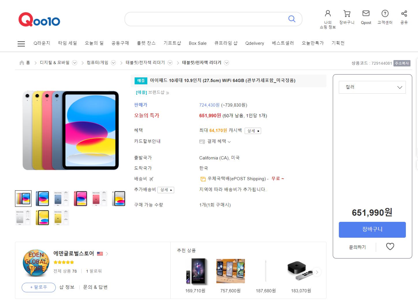Go to home via house icon

click(x=22, y=63)
